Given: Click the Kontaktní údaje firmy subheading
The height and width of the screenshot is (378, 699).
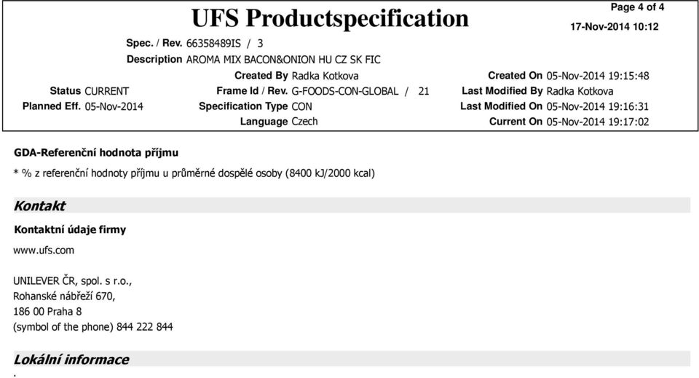Looking at the screenshot, I should 70,229.
